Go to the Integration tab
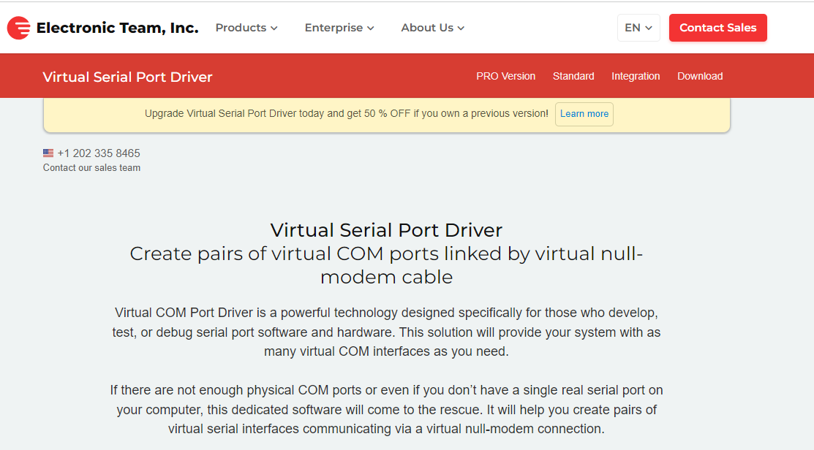 click(x=636, y=76)
